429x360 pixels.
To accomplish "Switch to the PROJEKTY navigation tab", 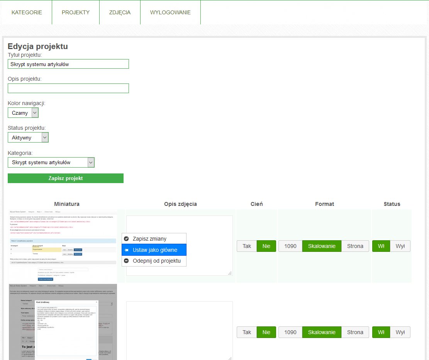I will (x=76, y=12).
